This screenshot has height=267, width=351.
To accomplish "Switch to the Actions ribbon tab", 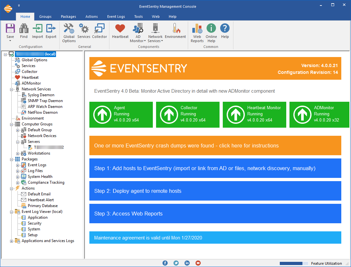I will click(92, 17).
